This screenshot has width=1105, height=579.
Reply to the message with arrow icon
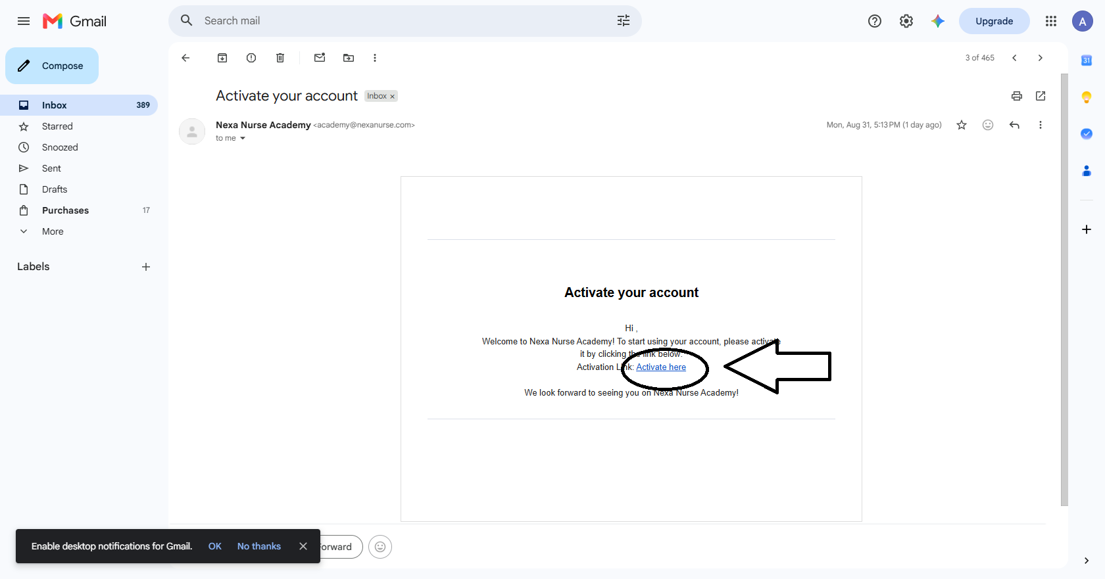[x=1014, y=125]
